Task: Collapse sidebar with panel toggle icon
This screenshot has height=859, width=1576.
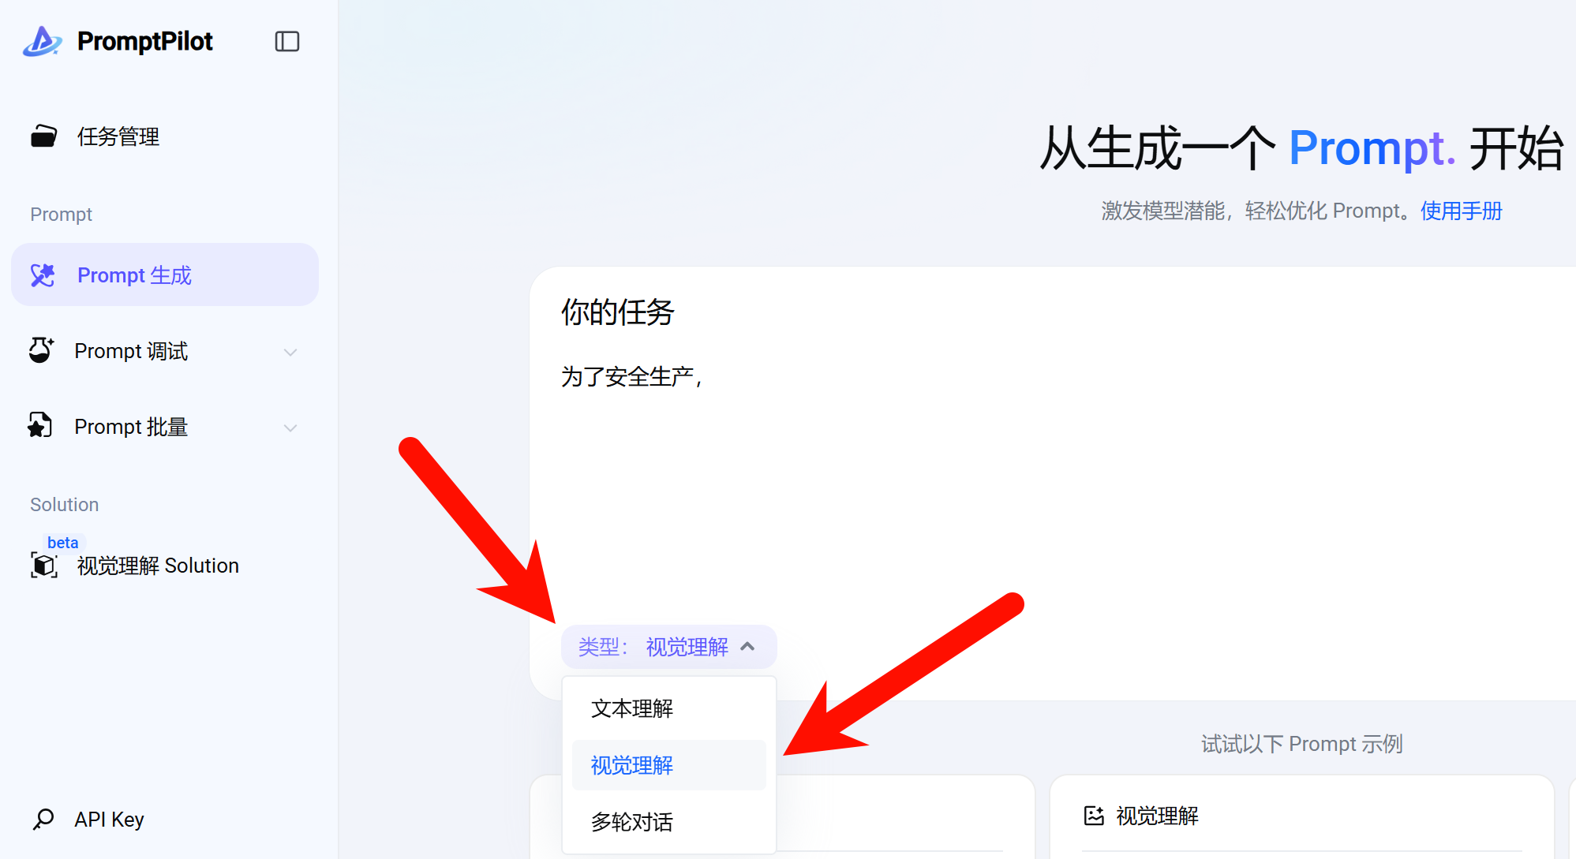Action: (286, 41)
